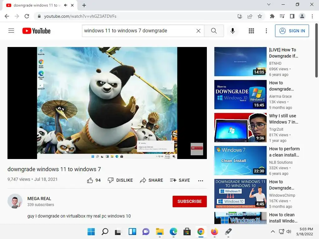319x239 pixels.
Task: Open WindowsChimp How to Downgrade thumbnail
Action: pyautogui.click(x=240, y=194)
